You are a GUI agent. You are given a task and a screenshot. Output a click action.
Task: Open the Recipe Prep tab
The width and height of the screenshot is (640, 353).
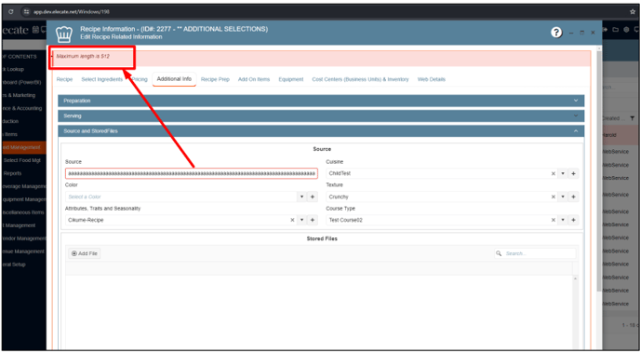point(215,79)
